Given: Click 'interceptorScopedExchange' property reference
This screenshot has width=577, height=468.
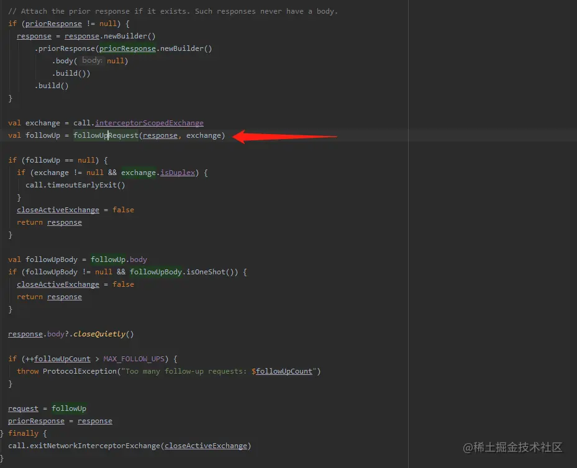Looking at the screenshot, I should [x=149, y=123].
